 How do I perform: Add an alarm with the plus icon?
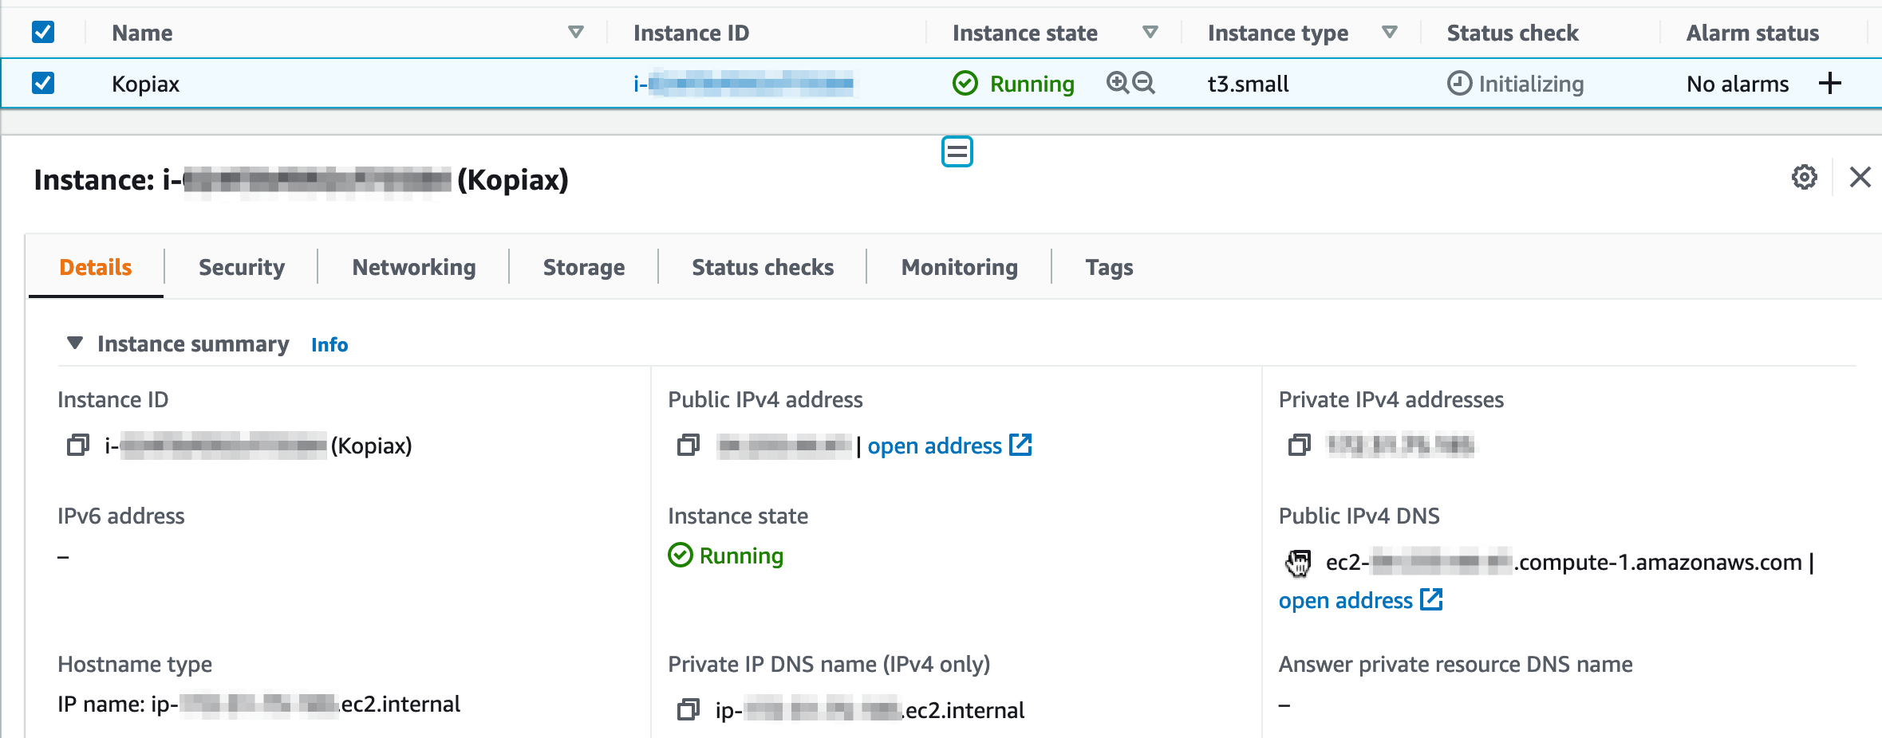click(1830, 83)
